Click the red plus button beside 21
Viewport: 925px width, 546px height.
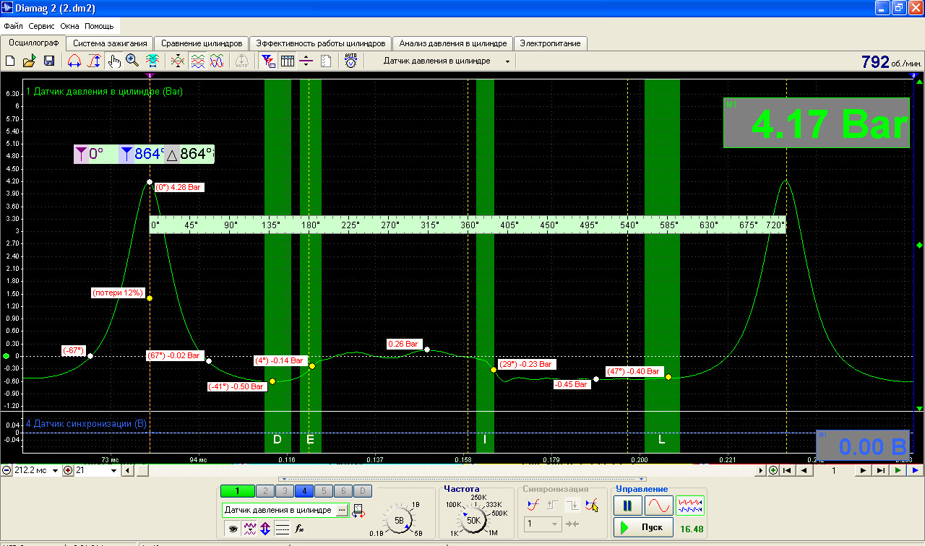pyautogui.click(x=69, y=470)
